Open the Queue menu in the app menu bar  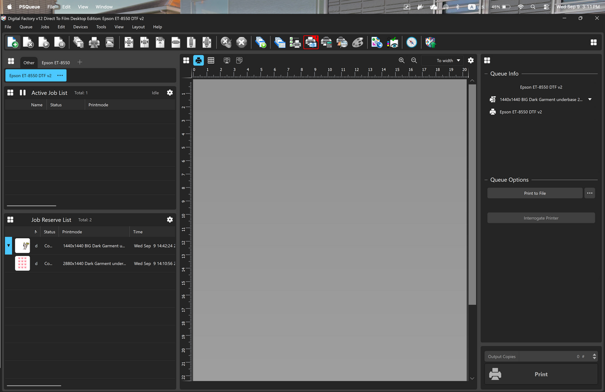tap(26, 27)
